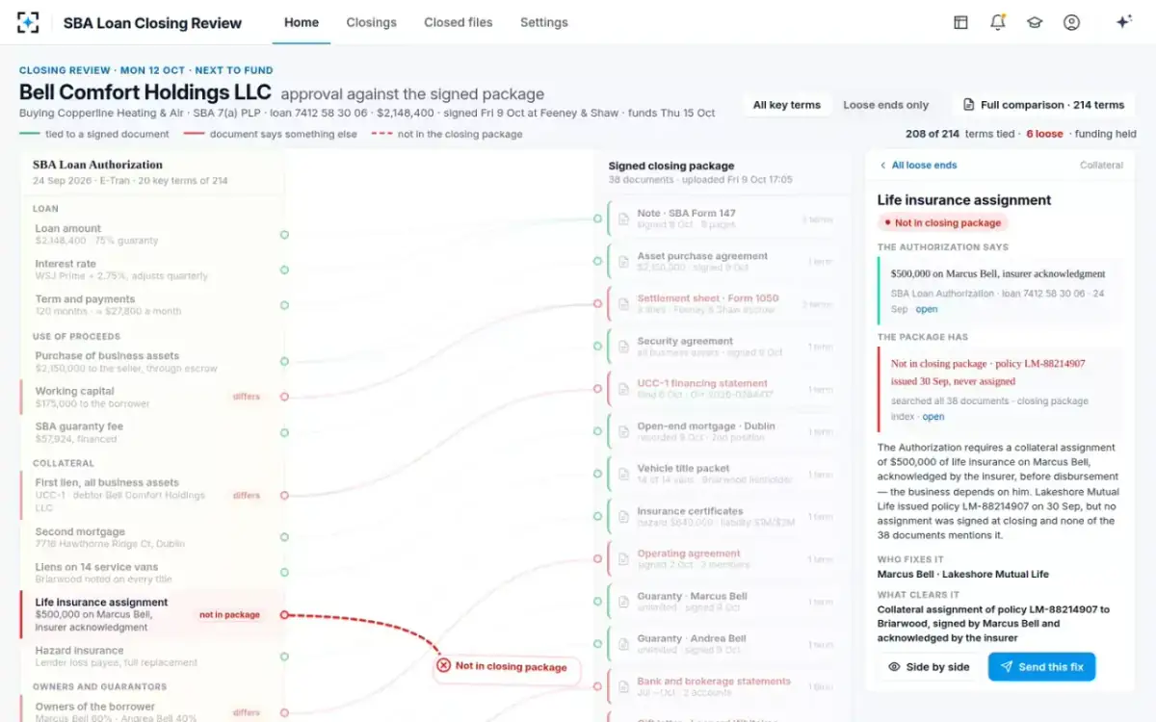
Task: Click document icon for Settlement sheet · Form 1050
Action: point(623,304)
